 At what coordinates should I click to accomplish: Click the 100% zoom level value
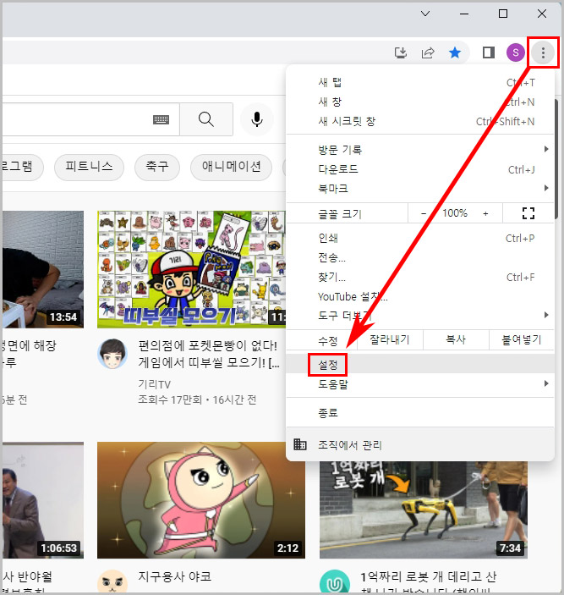[455, 213]
